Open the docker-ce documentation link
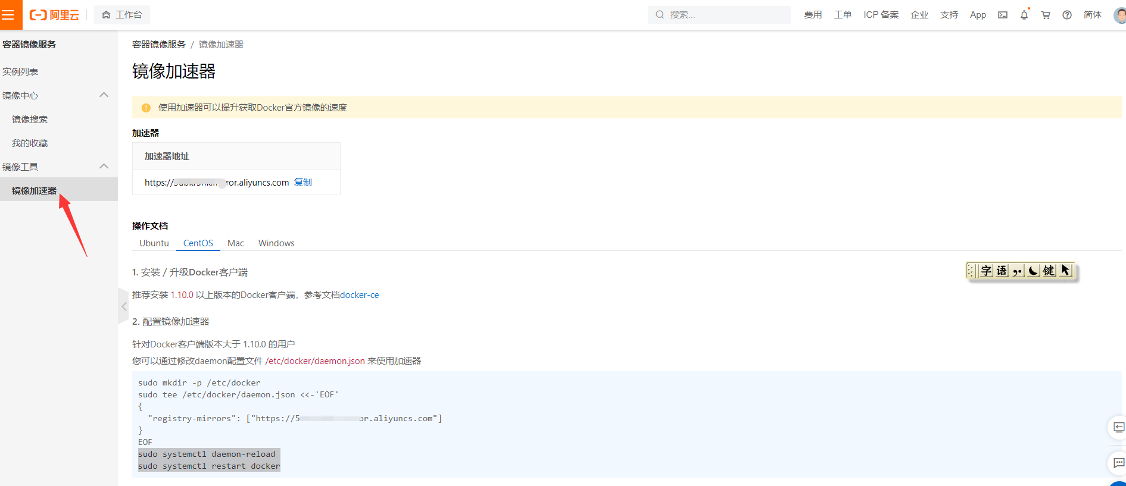 [x=359, y=294]
